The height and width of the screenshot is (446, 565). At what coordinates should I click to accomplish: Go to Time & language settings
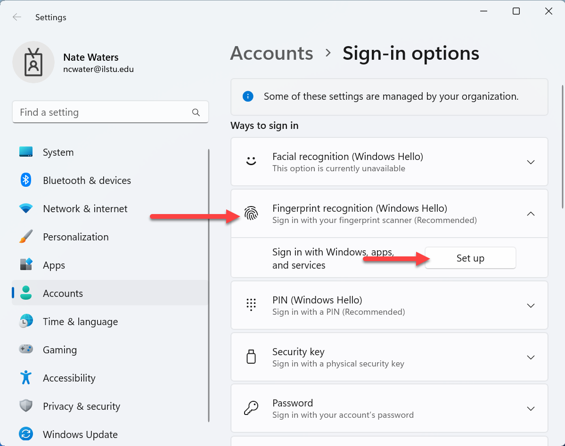click(80, 321)
